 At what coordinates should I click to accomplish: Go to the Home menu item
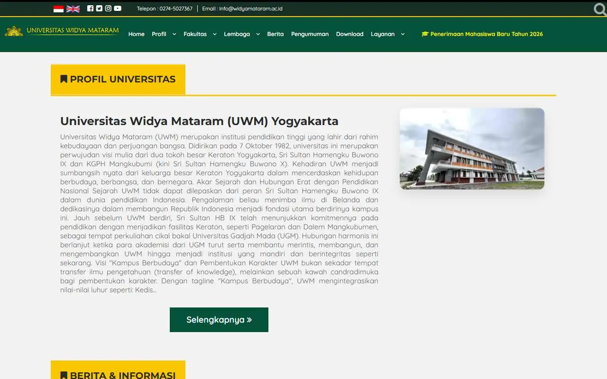[137, 34]
